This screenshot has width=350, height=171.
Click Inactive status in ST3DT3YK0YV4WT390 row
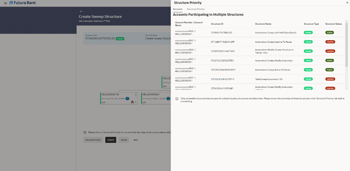click(x=330, y=51)
